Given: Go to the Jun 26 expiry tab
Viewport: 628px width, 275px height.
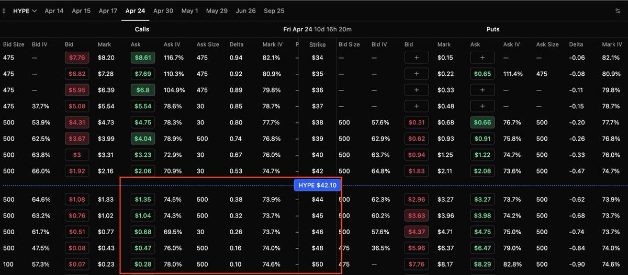Looking at the screenshot, I should (245, 10).
